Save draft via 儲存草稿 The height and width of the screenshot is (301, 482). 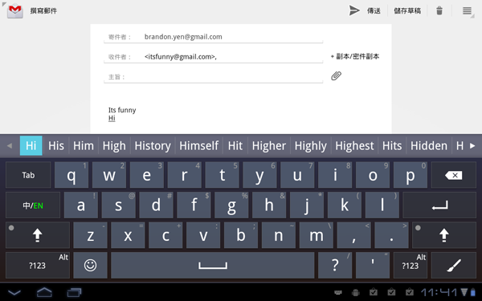(x=407, y=10)
